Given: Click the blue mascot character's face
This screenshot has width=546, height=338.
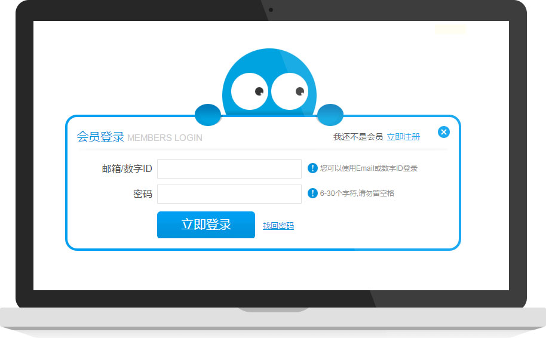Looking at the screenshot, I should (269, 84).
